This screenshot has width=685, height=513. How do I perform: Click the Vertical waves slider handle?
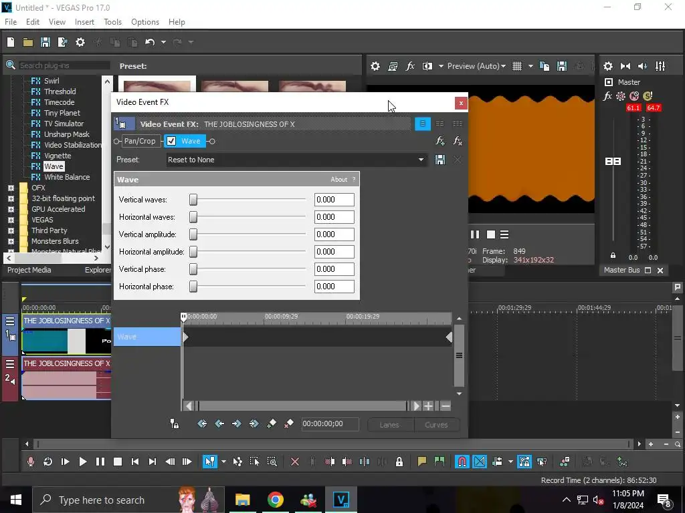coord(193,200)
